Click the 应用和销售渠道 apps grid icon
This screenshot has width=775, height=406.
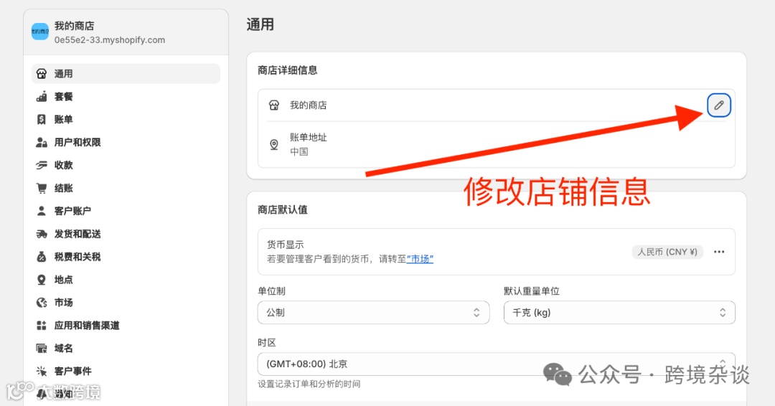[42, 325]
